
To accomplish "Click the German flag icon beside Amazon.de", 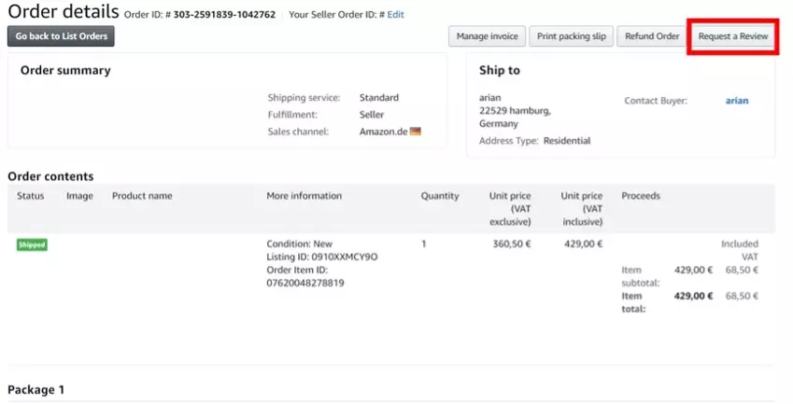I will tap(416, 132).
